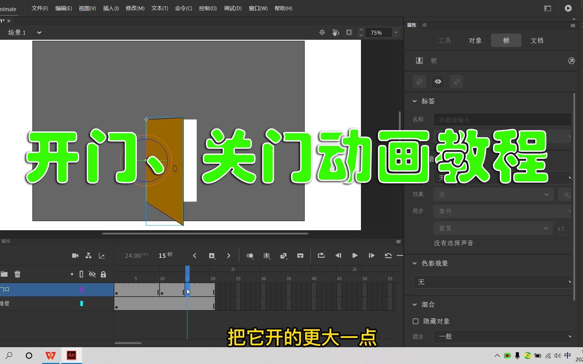Image resolution: width=583 pixels, height=364 pixels.
Task: Click the insert keyframe icon in timeline toolbar
Action: (x=212, y=255)
